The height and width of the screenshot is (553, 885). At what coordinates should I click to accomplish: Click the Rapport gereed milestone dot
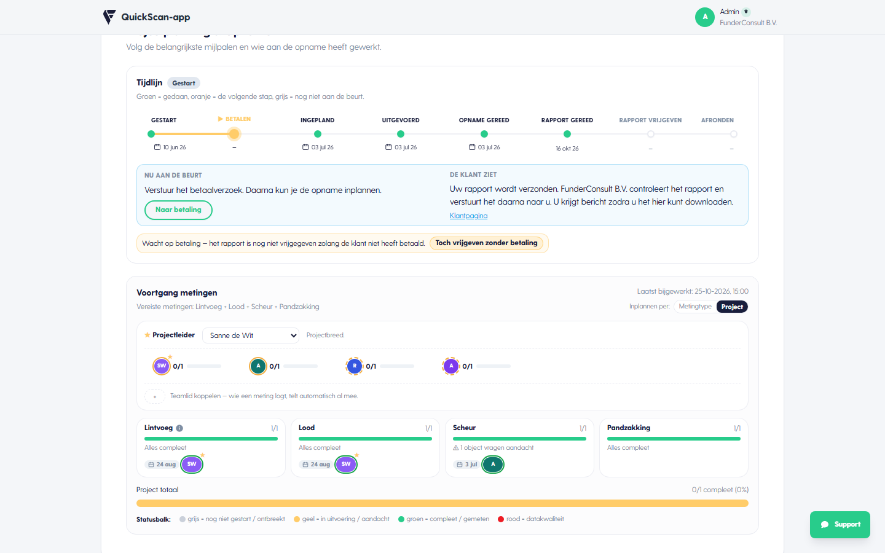point(567,134)
